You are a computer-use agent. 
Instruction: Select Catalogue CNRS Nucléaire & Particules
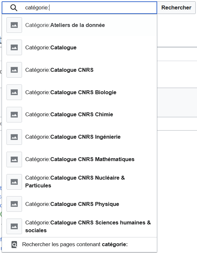(75, 182)
